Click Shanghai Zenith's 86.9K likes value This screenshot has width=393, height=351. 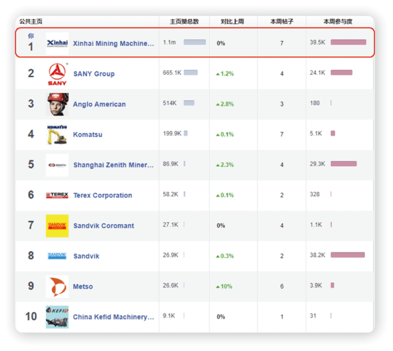point(171,164)
